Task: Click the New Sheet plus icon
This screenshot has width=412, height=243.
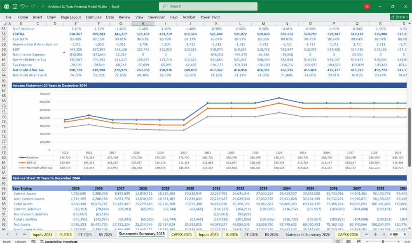Action: click(375, 234)
